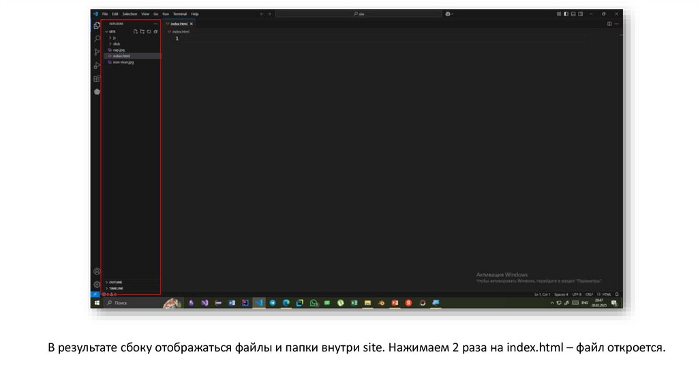The height and width of the screenshot is (391, 698).
Task: Open editor's more actions ellipsis
Action: [x=616, y=24]
